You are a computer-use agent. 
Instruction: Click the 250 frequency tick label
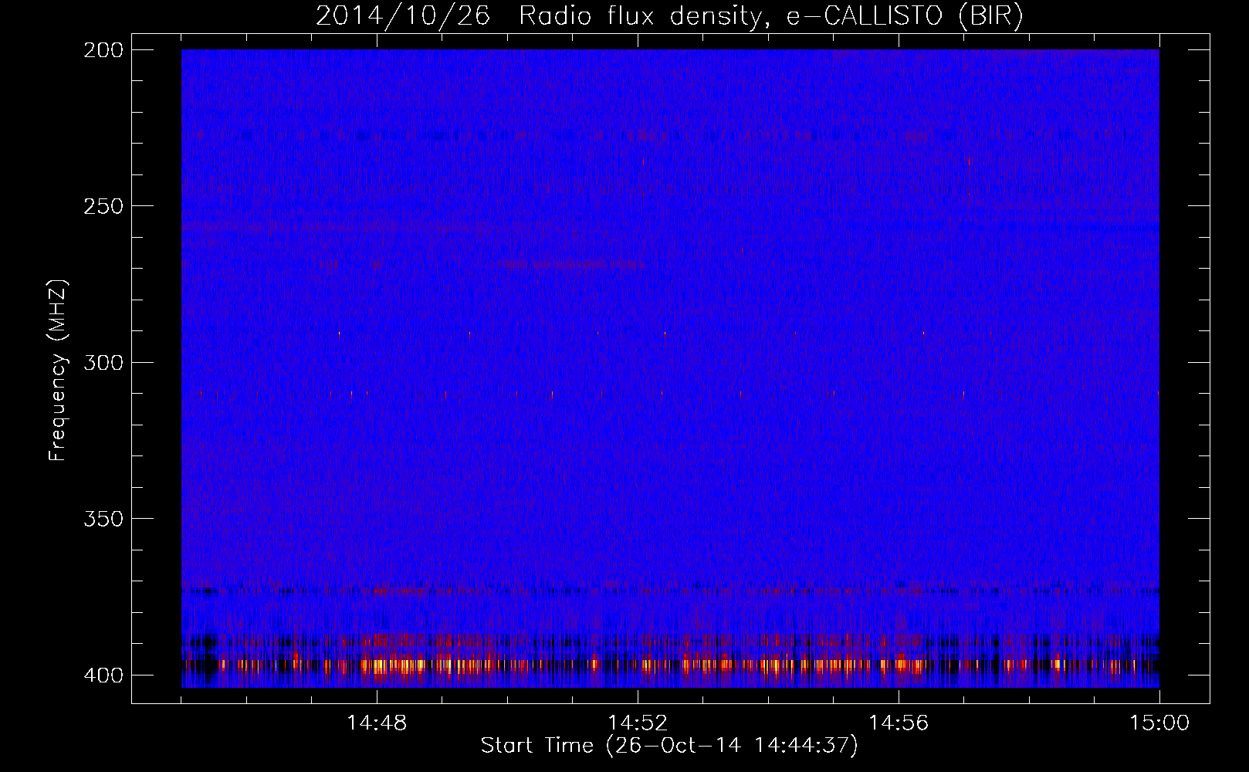[x=103, y=206]
